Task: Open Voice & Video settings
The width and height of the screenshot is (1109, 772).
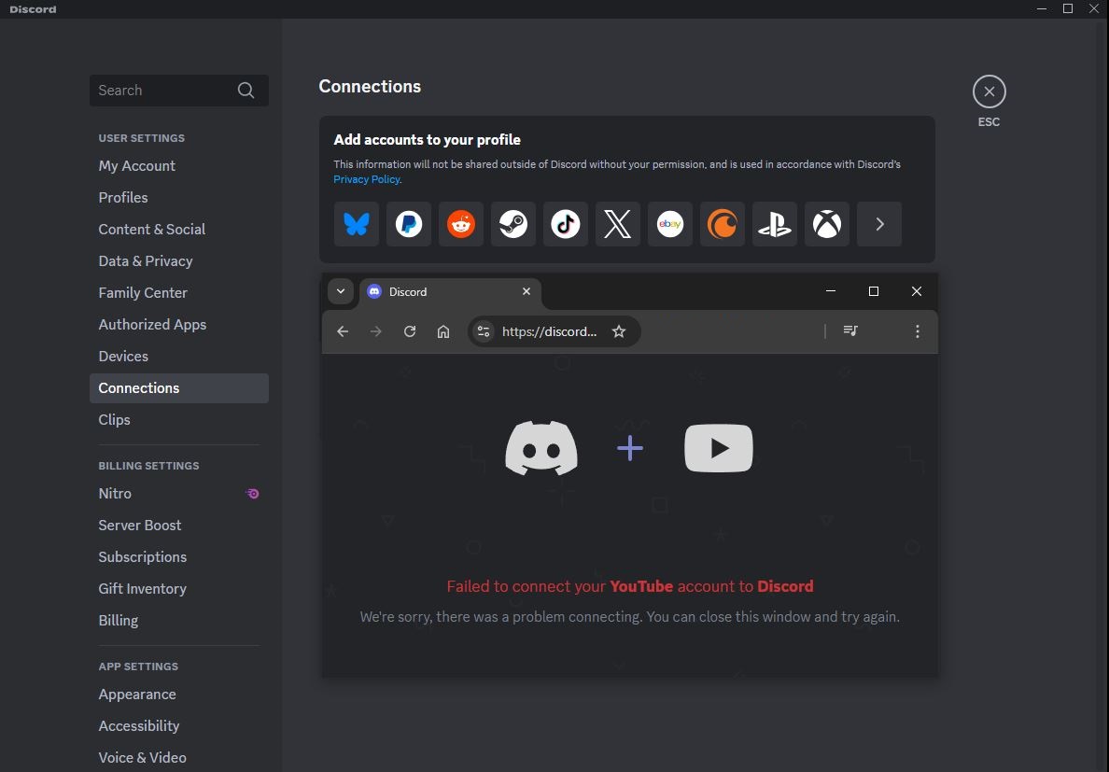Action: point(179,758)
